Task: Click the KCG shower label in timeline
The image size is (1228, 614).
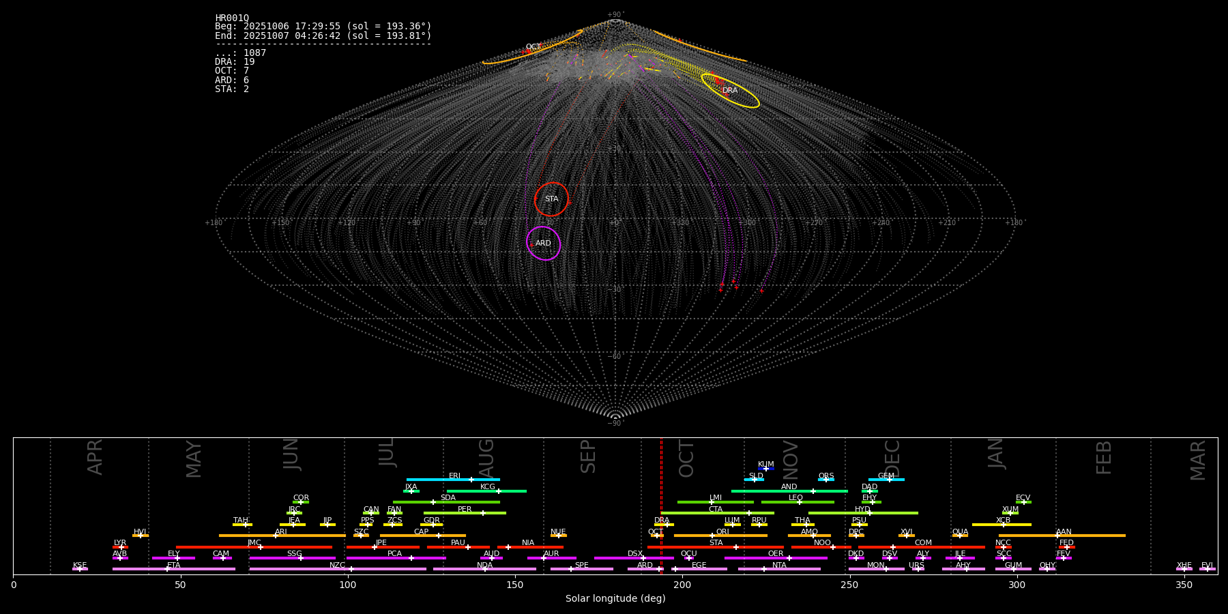Action: [x=488, y=487]
